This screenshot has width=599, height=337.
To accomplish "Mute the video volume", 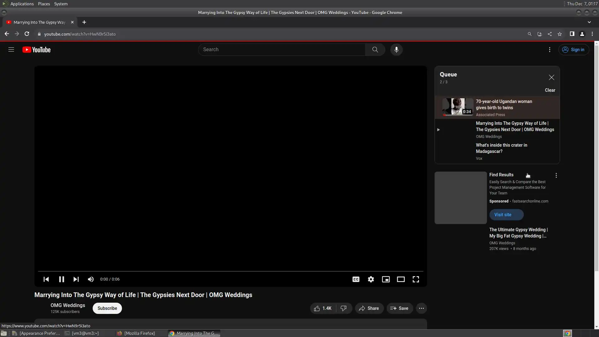I will 91,279.
